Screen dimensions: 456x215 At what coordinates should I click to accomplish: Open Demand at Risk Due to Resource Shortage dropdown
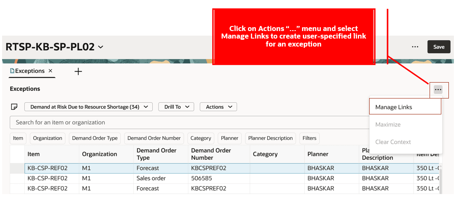point(89,107)
